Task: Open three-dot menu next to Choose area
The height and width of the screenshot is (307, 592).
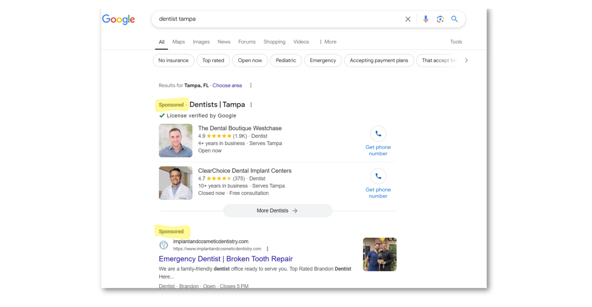Action: 251,85
